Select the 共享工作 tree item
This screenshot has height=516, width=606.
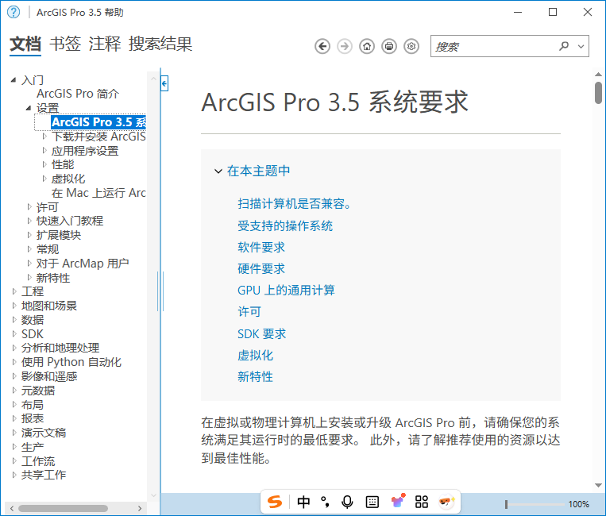(44, 475)
